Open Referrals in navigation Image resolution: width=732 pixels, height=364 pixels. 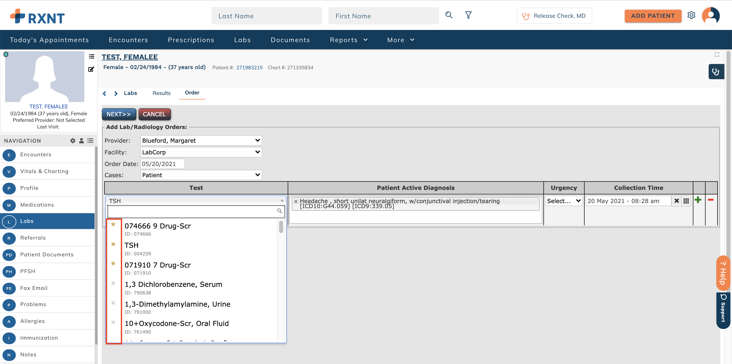pos(47,238)
